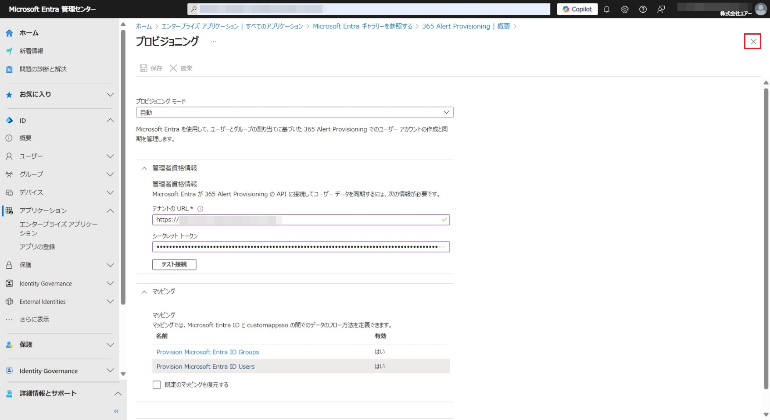The image size is (770, 420).
Task: Collapse the mappings section
Action: [x=144, y=292]
